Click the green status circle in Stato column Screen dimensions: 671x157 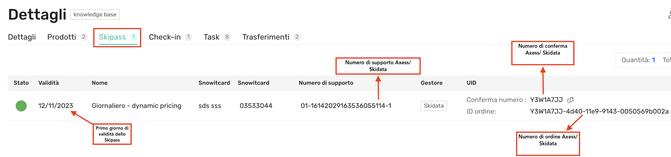point(21,106)
